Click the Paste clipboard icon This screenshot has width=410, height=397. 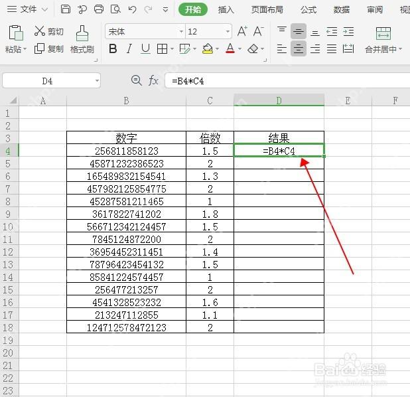click(16, 33)
